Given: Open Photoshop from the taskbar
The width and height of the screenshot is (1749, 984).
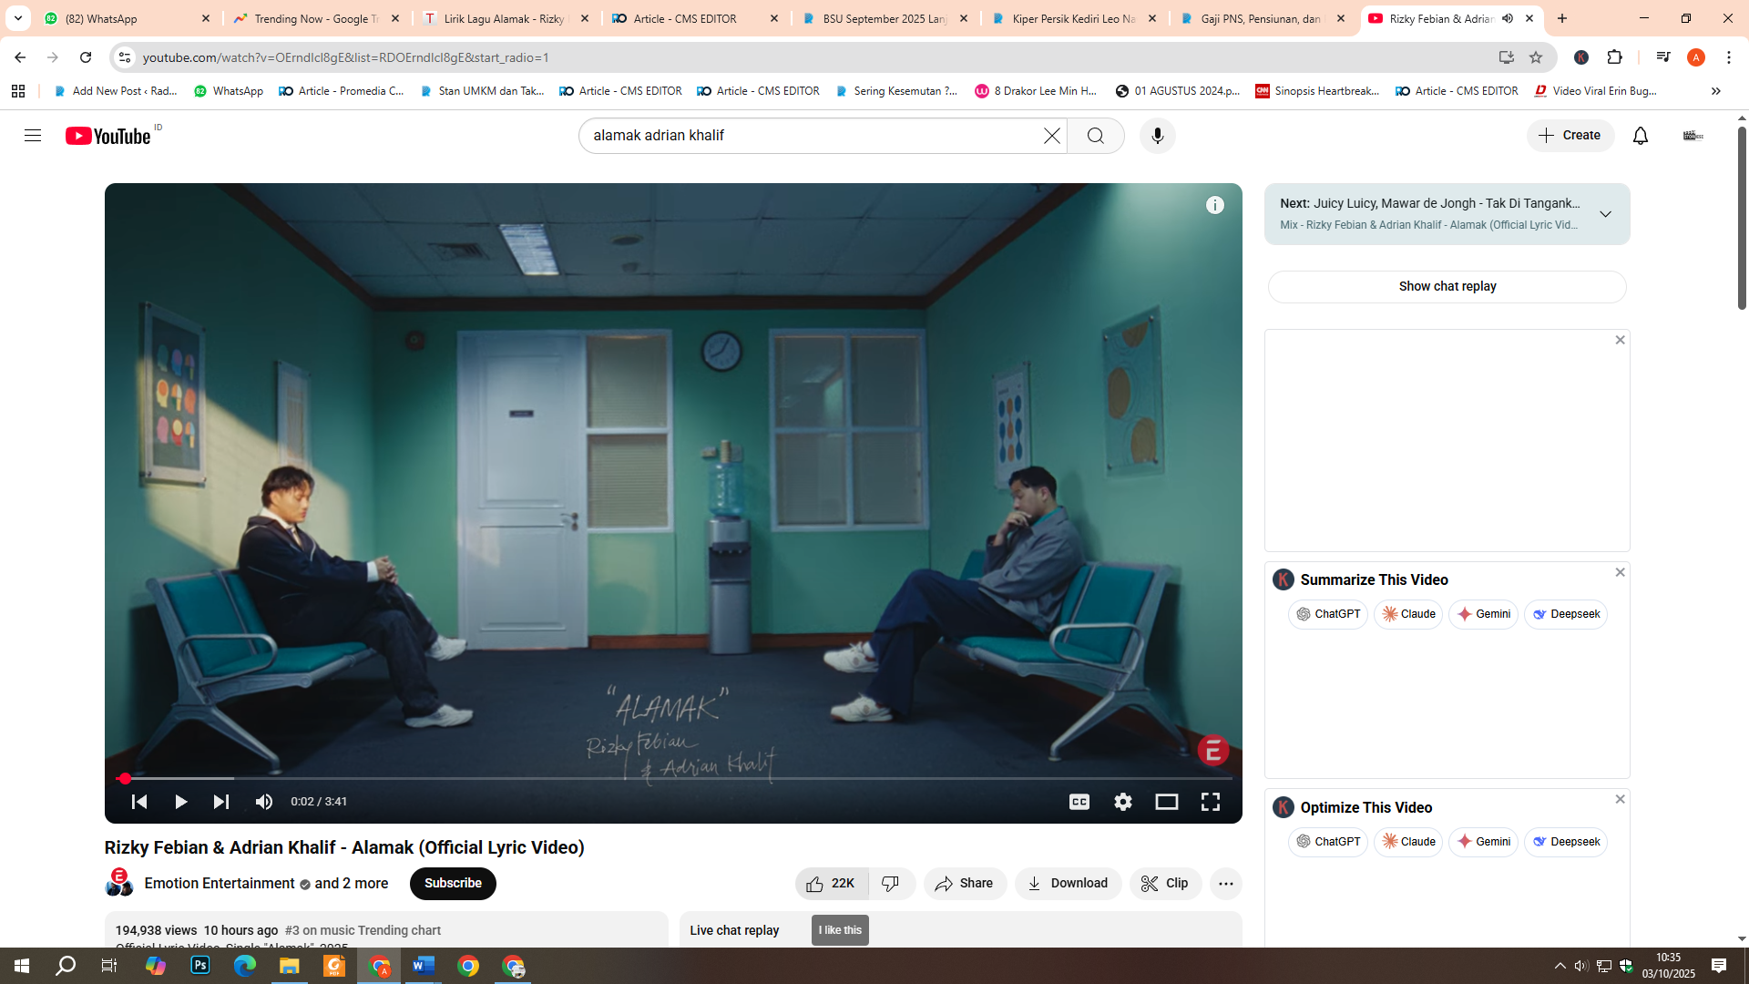Looking at the screenshot, I should 200,966.
